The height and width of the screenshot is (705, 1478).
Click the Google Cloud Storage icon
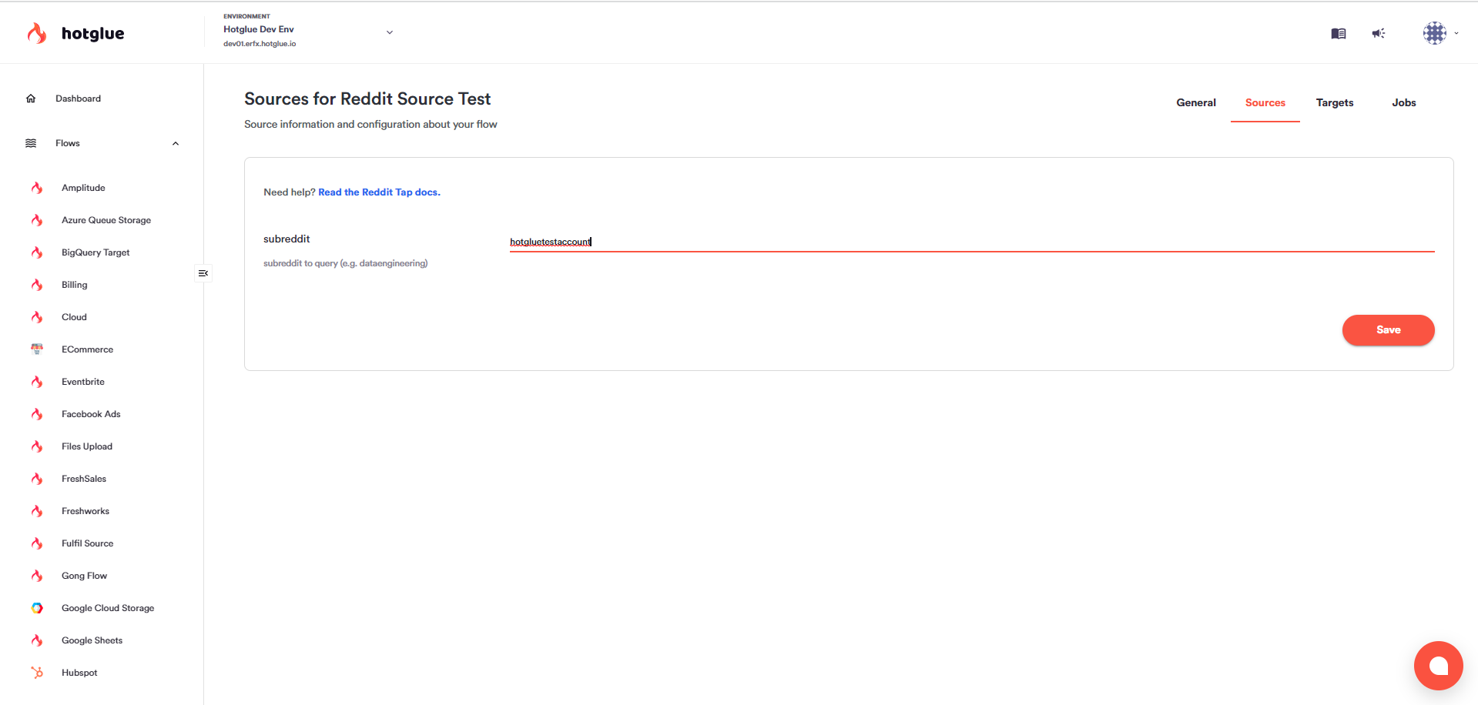37,608
